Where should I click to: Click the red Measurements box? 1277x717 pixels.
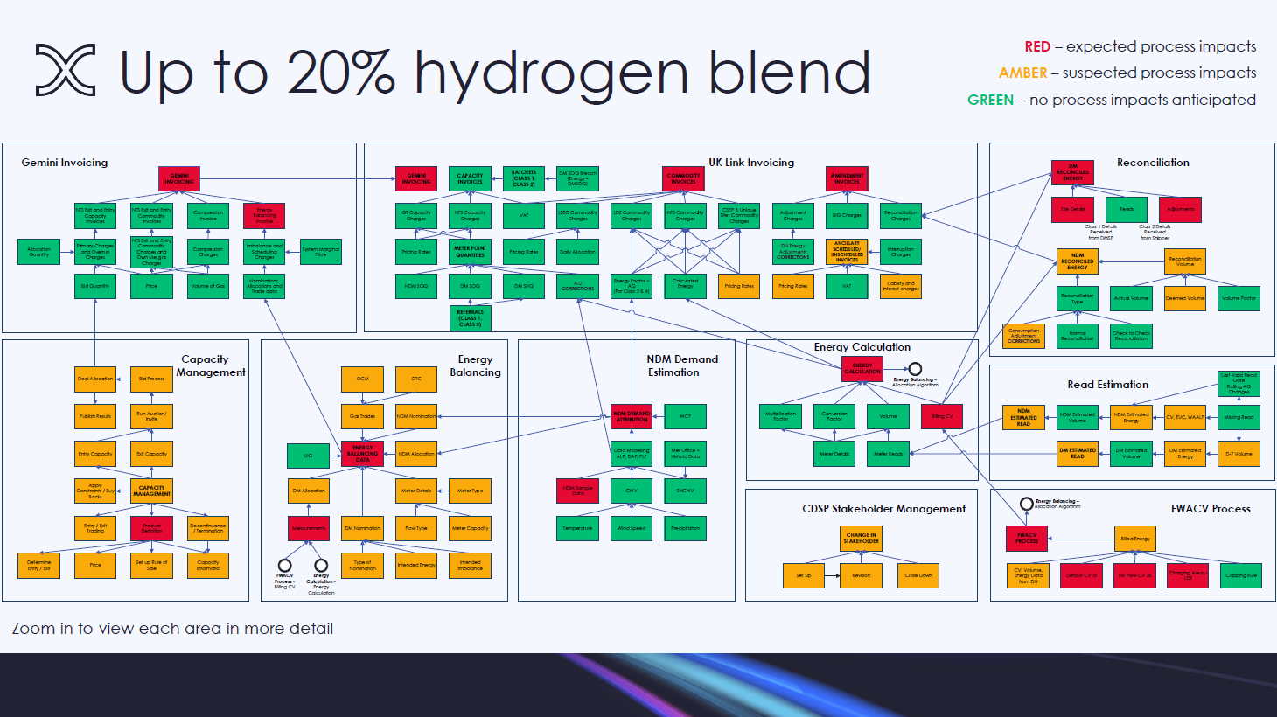pos(309,528)
